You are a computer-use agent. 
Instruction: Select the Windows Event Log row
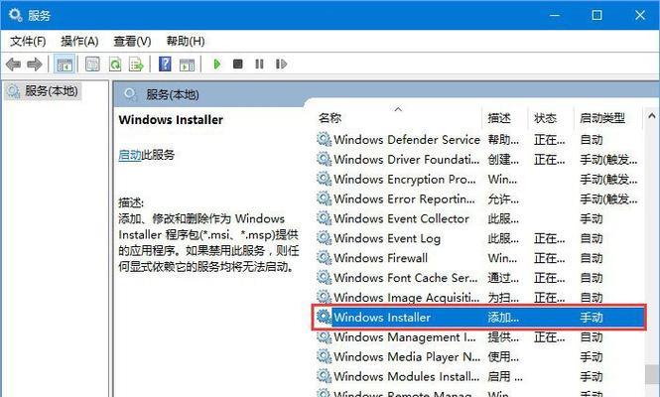tap(479, 238)
